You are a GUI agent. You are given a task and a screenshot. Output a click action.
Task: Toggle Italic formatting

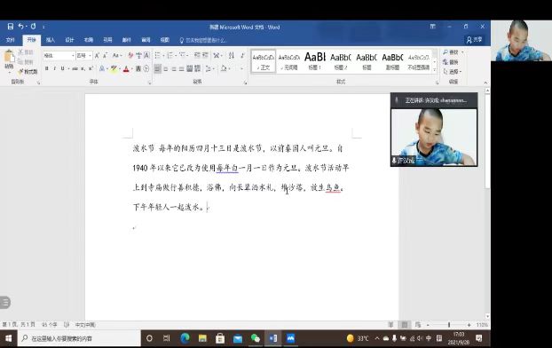[x=54, y=68]
